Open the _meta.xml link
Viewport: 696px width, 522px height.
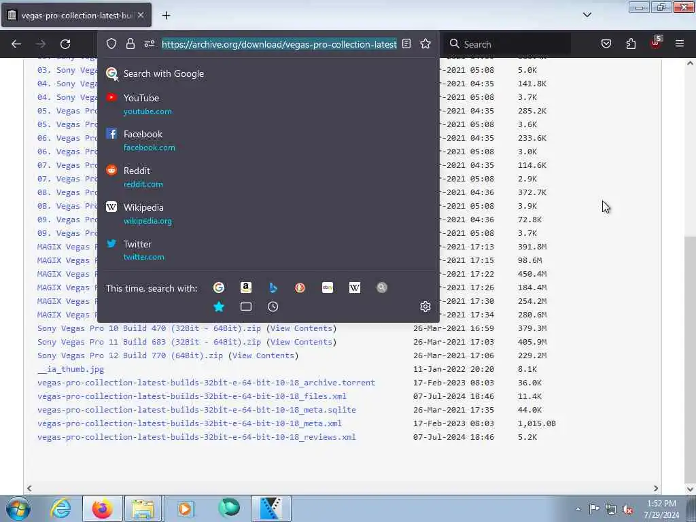point(190,423)
